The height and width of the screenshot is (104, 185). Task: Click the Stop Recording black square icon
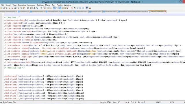pyautogui.click(x=75, y=8)
